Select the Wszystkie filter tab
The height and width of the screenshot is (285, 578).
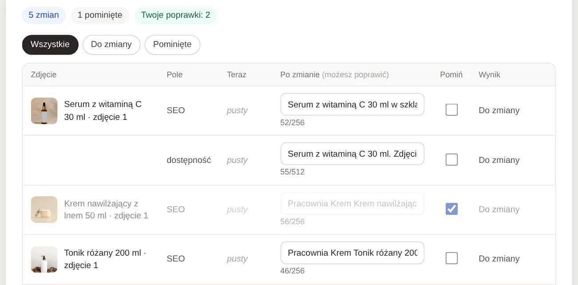click(x=50, y=45)
